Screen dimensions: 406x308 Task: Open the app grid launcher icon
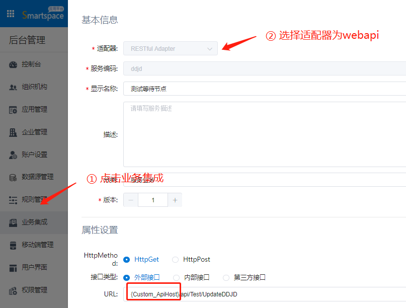11,14
